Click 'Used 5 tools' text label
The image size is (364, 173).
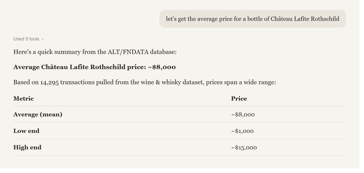tap(26, 39)
